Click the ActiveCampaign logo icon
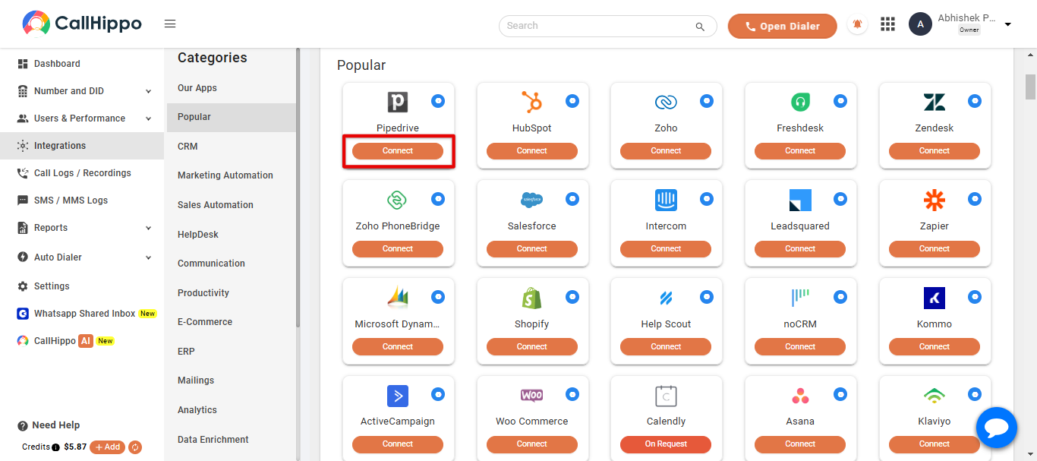The image size is (1037, 461). pyautogui.click(x=398, y=396)
